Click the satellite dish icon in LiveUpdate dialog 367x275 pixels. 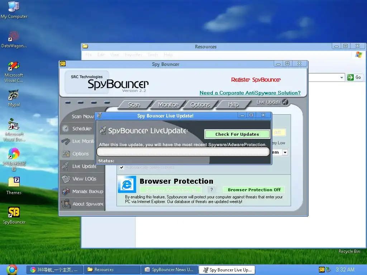click(x=103, y=130)
